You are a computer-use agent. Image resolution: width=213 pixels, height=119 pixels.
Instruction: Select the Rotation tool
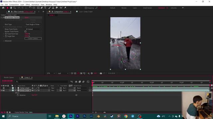[x=30, y=8]
